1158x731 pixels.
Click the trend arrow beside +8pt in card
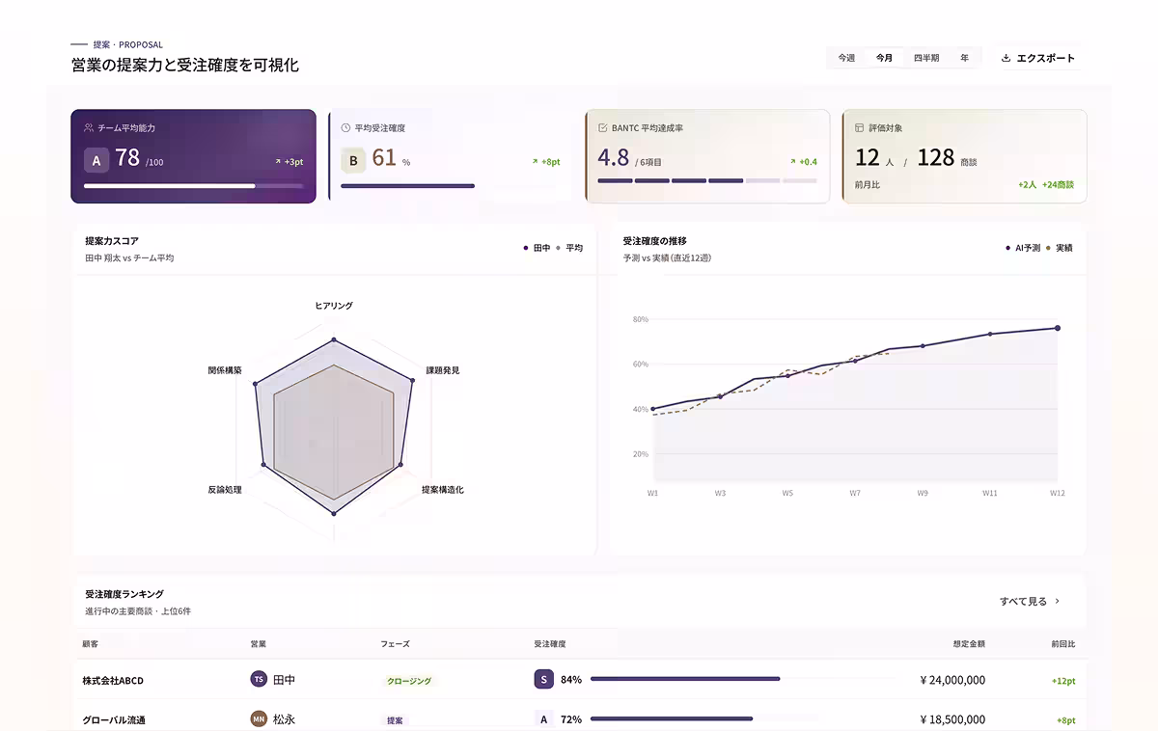[x=535, y=162]
